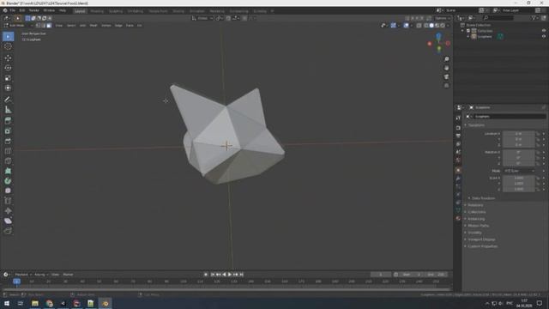This screenshot has width=549, height=309.
Task: Open the Select menu in viewport header
Action: [x=71, y=25]
